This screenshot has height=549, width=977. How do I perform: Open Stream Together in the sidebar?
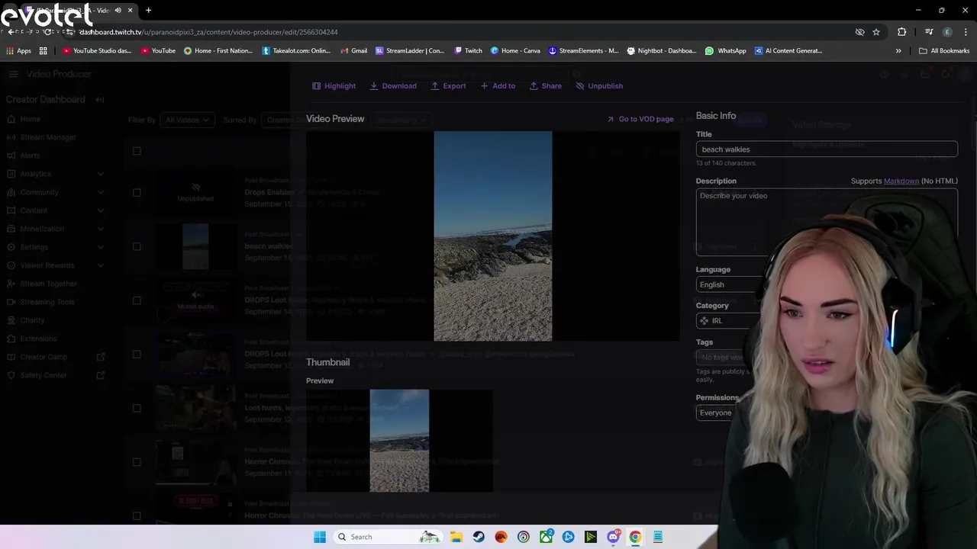click(49, 284)
